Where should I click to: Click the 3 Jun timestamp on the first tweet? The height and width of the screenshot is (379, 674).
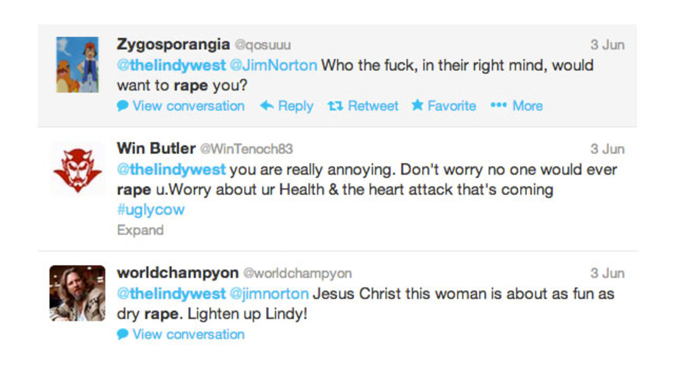[608, 44]
